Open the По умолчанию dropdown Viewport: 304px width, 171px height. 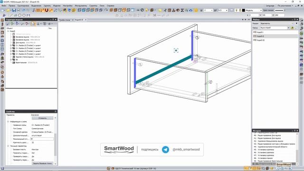point(285,6)
